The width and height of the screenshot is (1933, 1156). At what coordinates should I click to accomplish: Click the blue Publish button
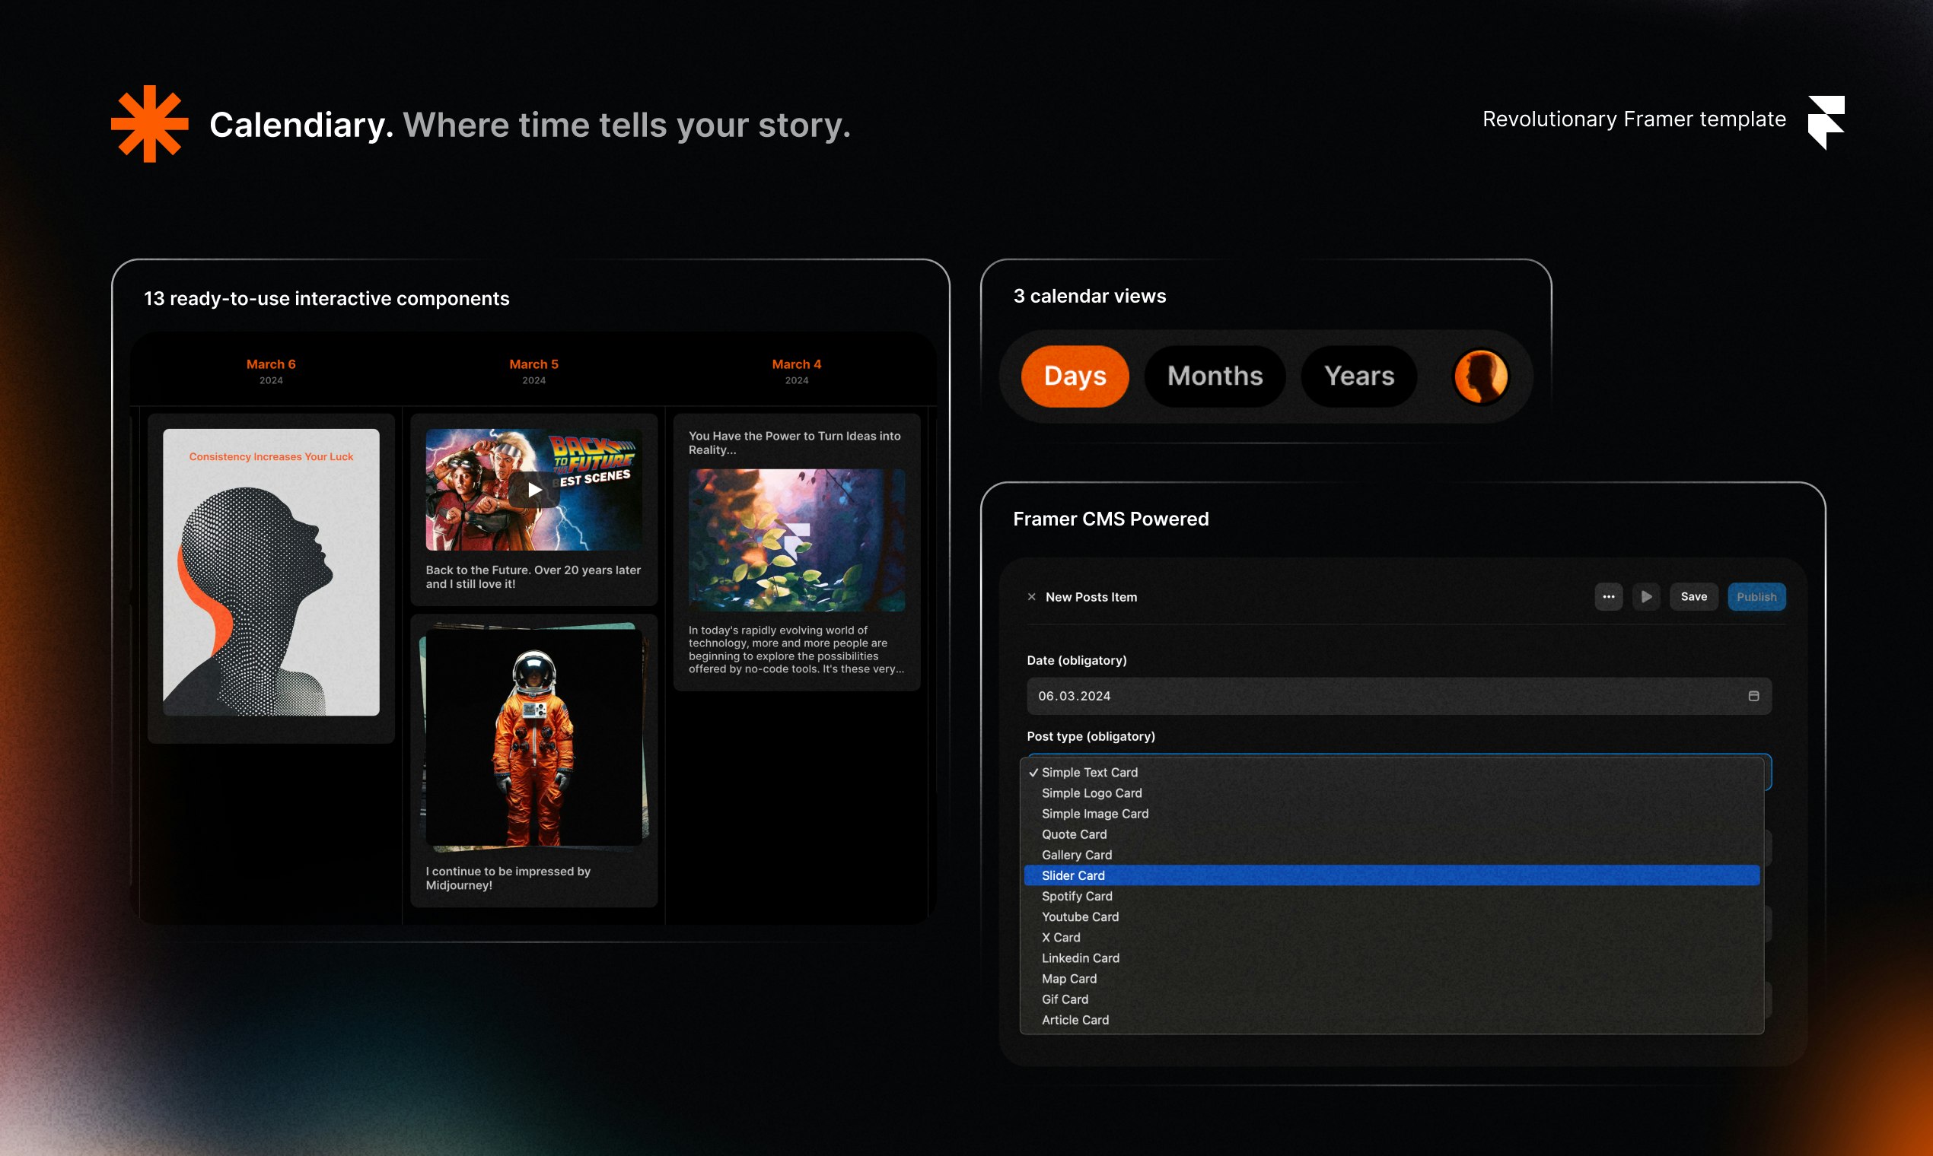point(1756,597)
